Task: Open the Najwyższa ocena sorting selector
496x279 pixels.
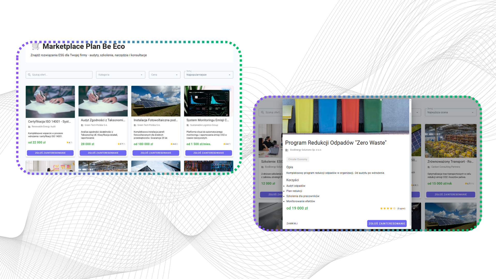Action: click(450, 112)
